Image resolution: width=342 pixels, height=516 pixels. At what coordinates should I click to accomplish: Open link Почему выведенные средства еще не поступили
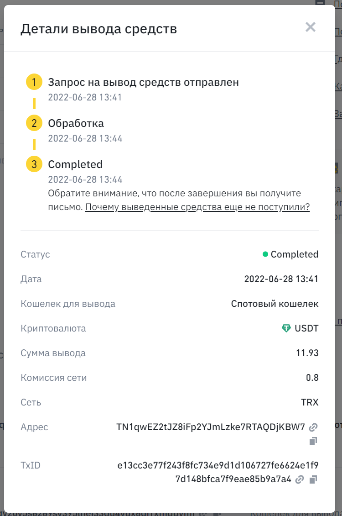pos(197,207)
